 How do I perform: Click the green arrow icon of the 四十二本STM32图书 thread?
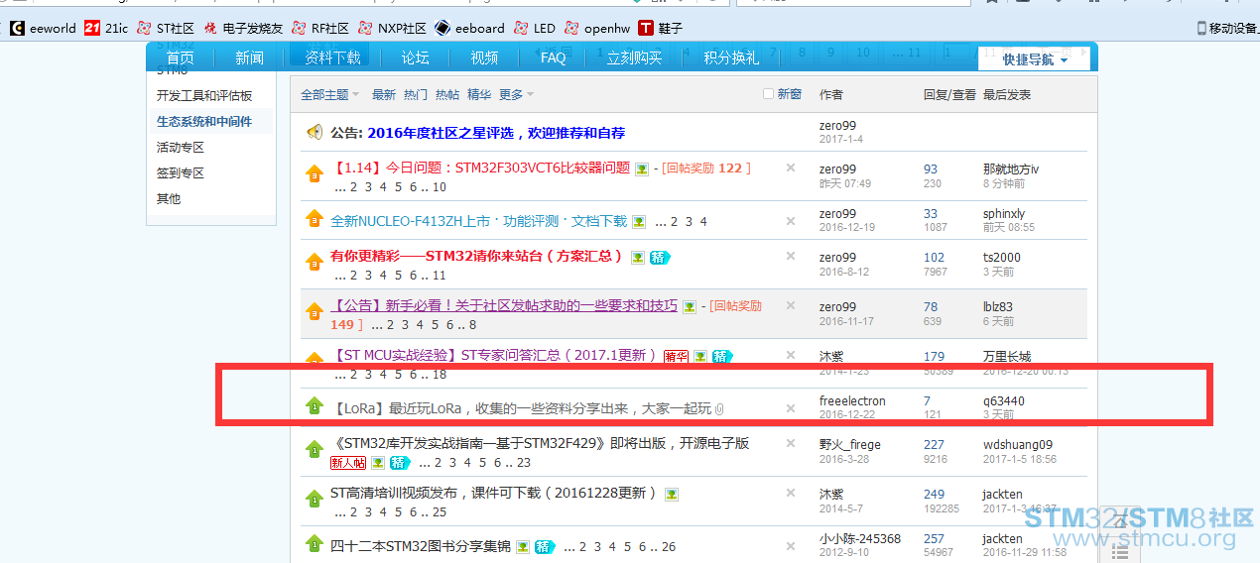315,543
